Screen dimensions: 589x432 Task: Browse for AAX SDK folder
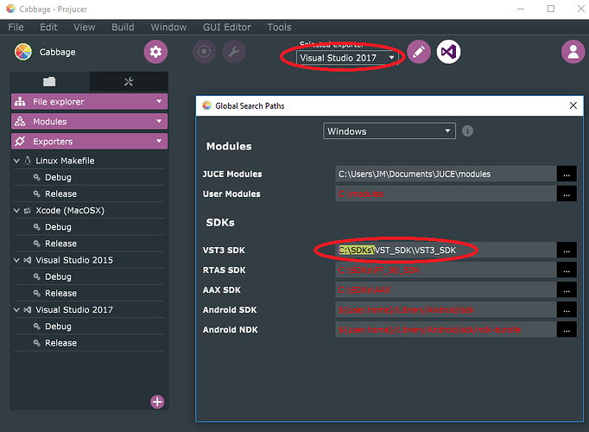tap(567, 290)
